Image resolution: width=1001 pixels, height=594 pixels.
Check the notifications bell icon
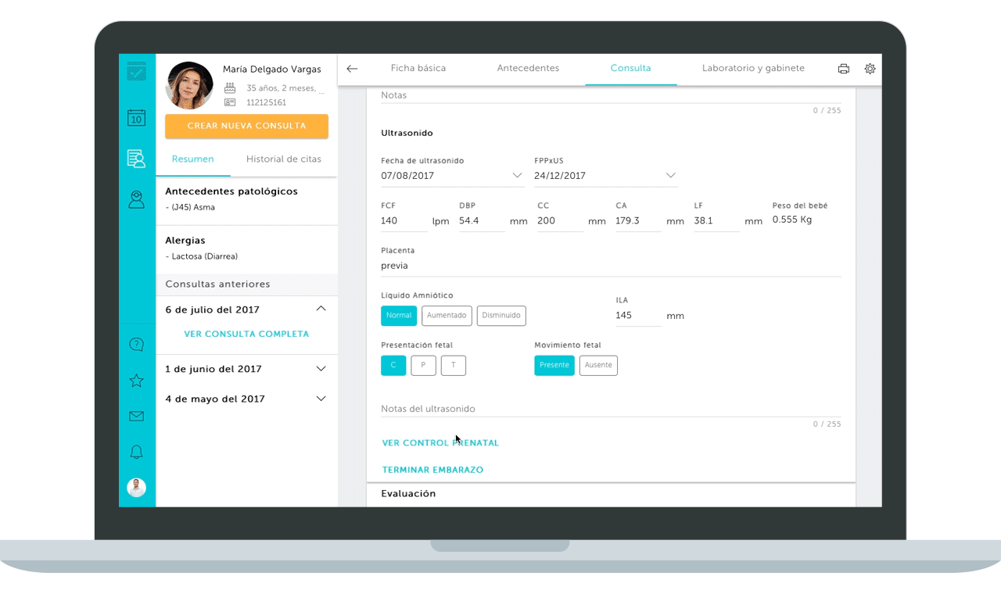pyautogui.click(x=136, y=452)
